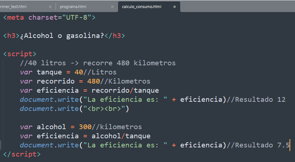Click the "¿Alcohol o gasolina?" heading text
The width and height of the screenshot is (295, 162).
pos(62,35)
